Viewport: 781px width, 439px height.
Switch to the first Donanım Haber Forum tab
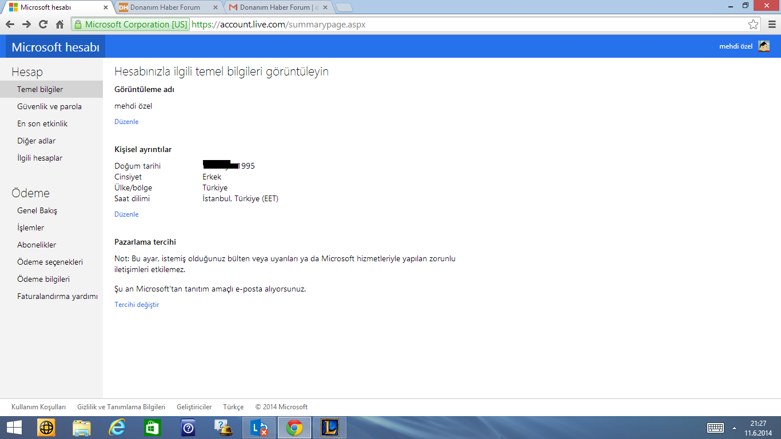pos(165,7)
